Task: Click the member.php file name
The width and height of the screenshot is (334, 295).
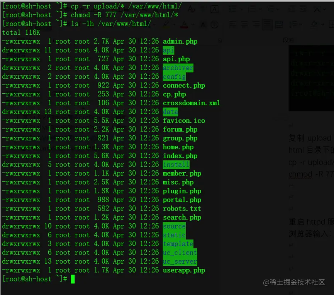Action: point(182,174)
